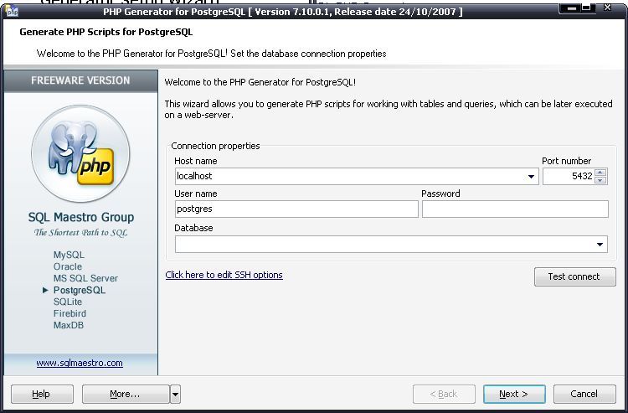Screen dimensions: 628x413
Task: Decrease the Port number with down arrow
Action: pyautogui.click(x=600, y=180)
